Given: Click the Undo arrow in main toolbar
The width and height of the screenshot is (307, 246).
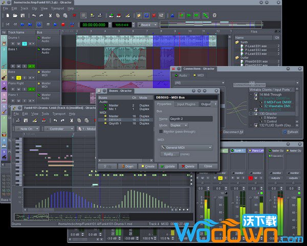Looking at the screenshot, I should (x=34, y=15).
